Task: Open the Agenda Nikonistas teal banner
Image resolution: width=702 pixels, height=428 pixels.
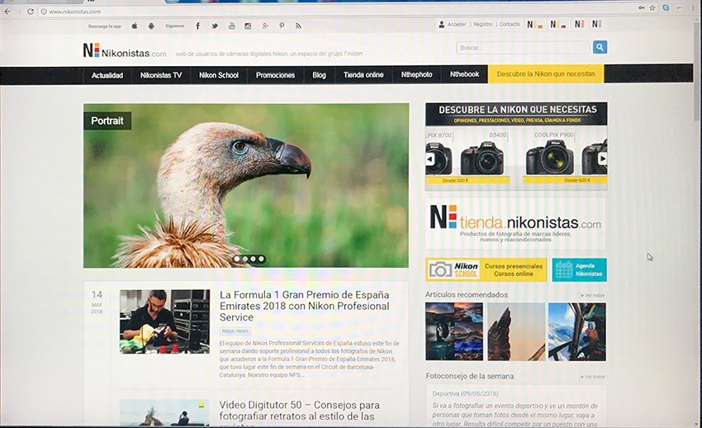Action: (579, 270)
